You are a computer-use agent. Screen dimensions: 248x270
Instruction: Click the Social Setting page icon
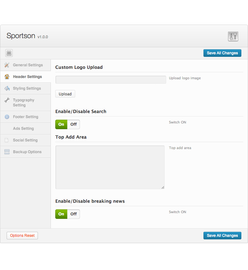pos(7,140)
